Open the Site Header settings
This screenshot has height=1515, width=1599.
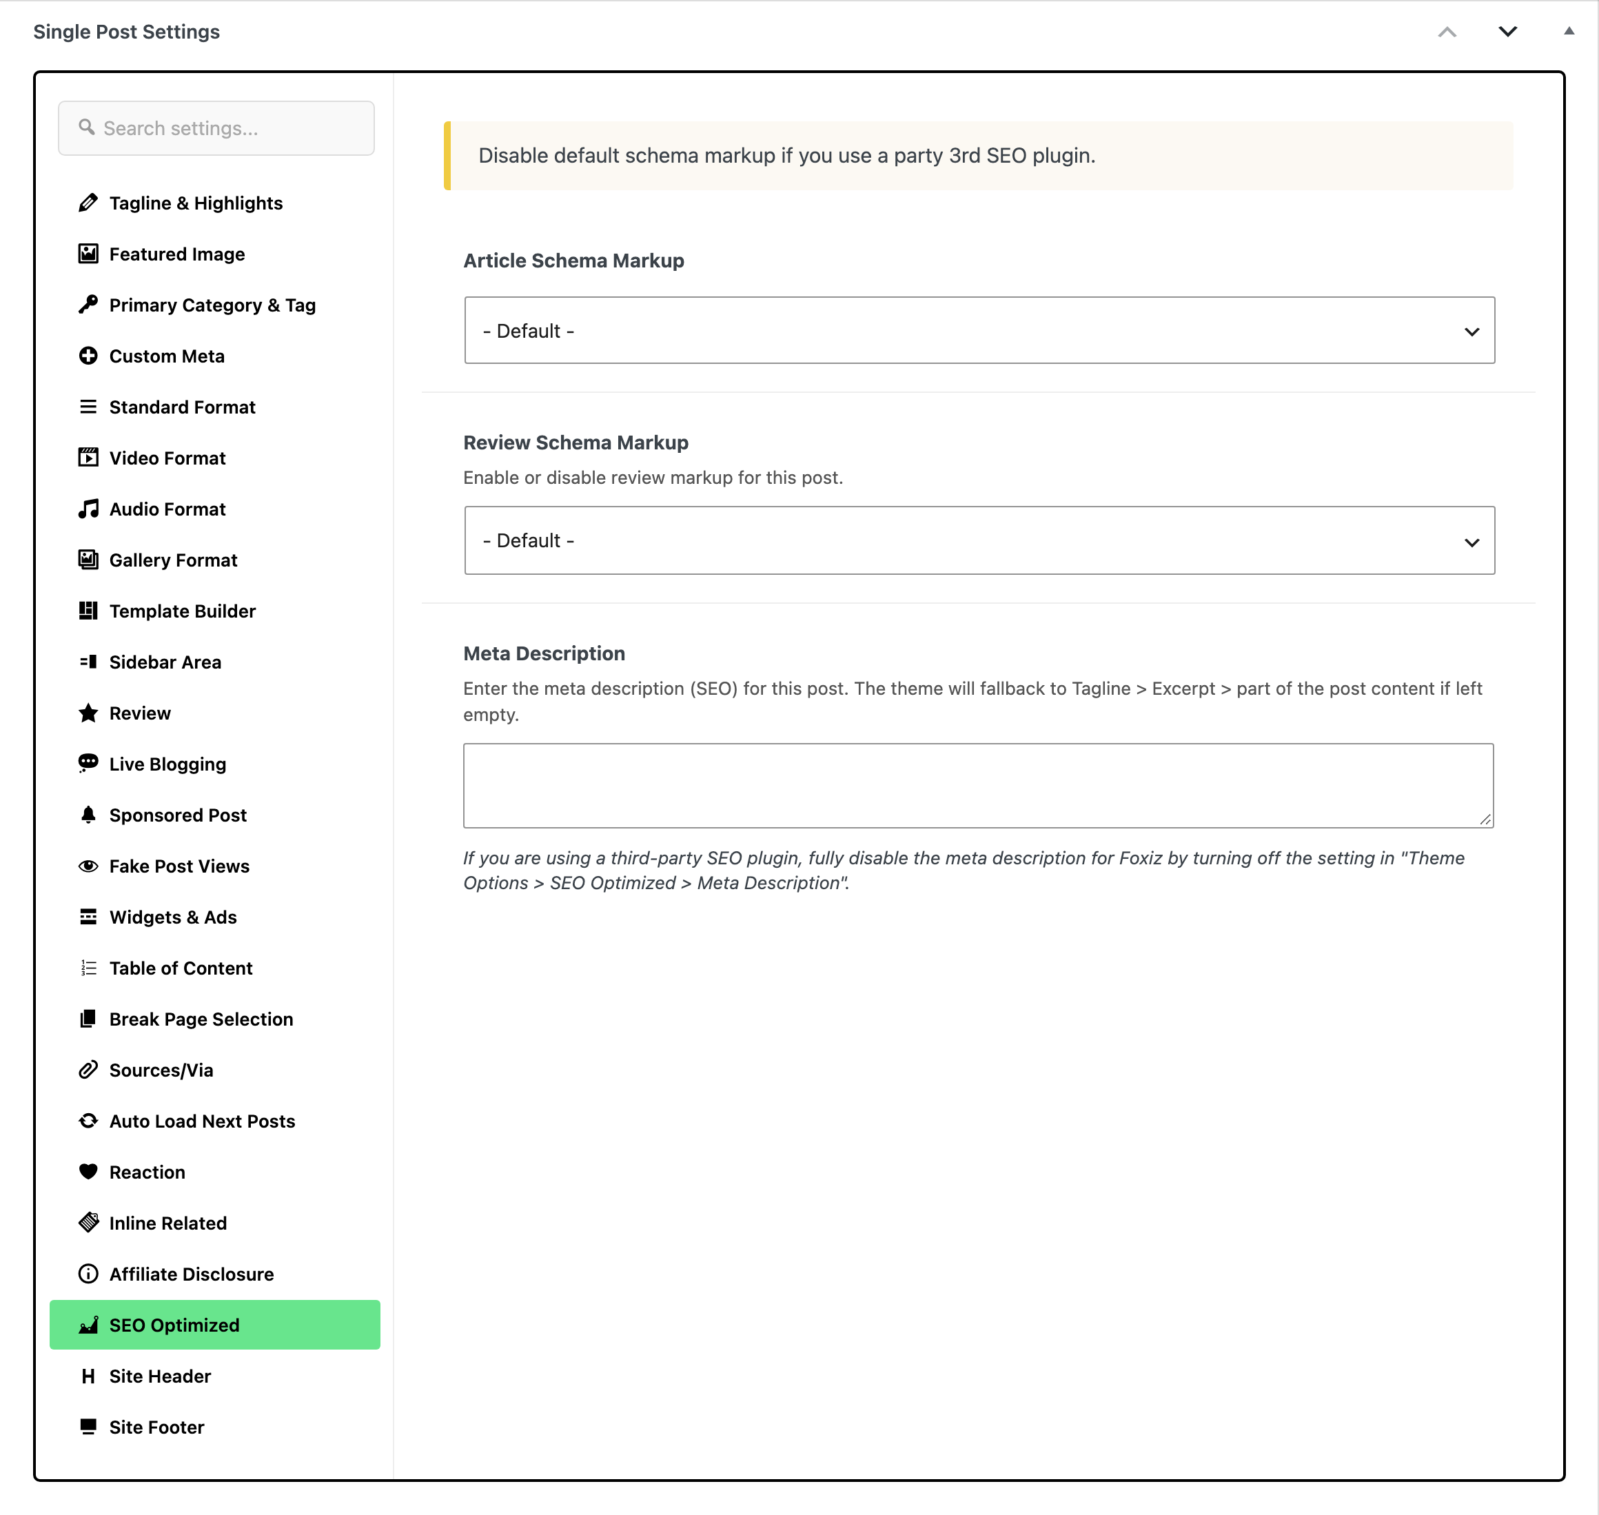(x=215, y=1376)
